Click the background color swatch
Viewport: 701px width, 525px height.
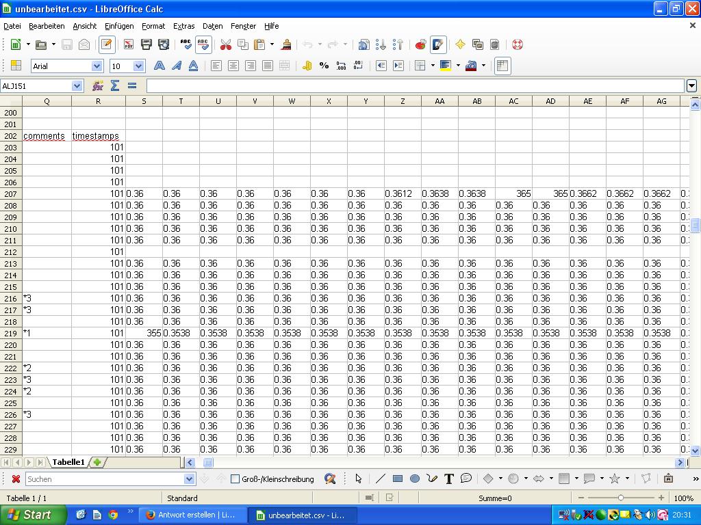click(x=445, y=66)
